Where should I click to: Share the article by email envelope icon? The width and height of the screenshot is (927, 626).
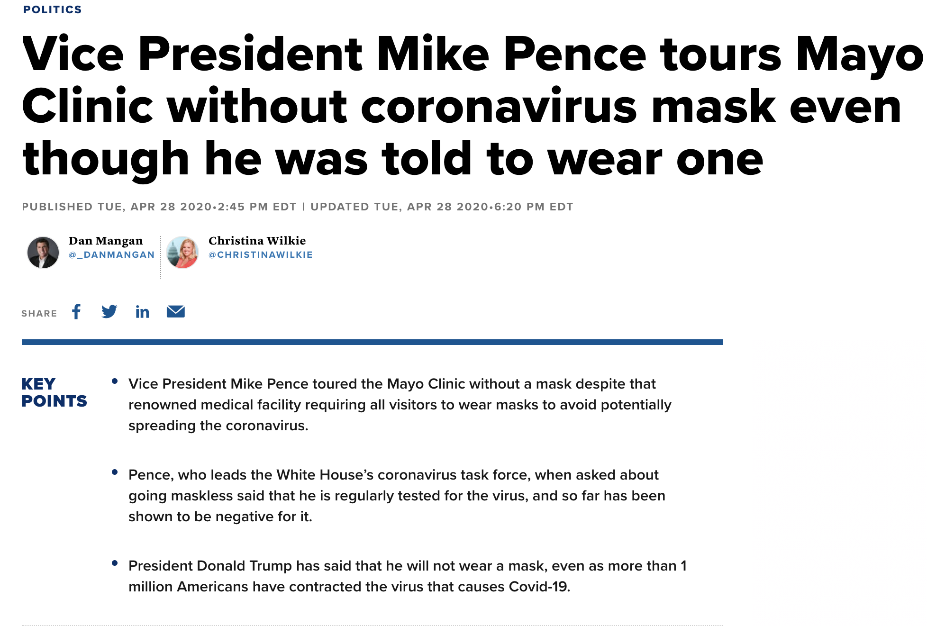click(x=176, y=311)
